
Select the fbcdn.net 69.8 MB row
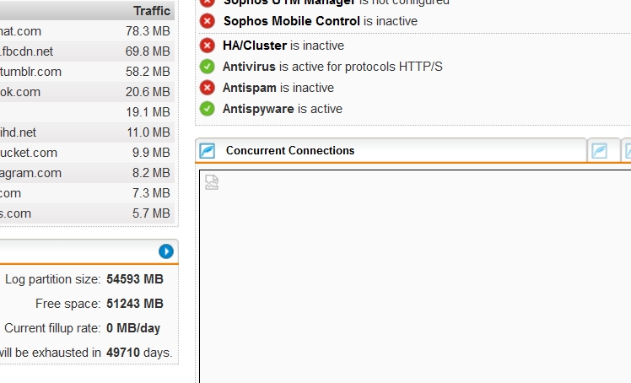tap(88, 51)
